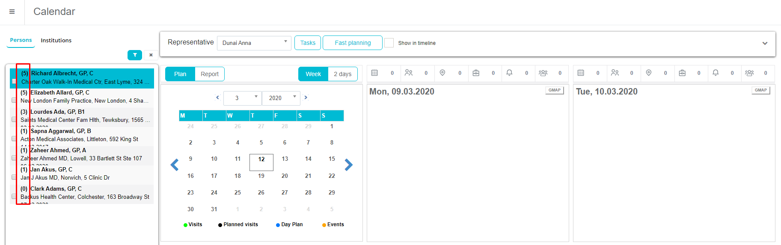Clear the persons filter with X
This screenshot has height=245, width=781.
(151, 55)
